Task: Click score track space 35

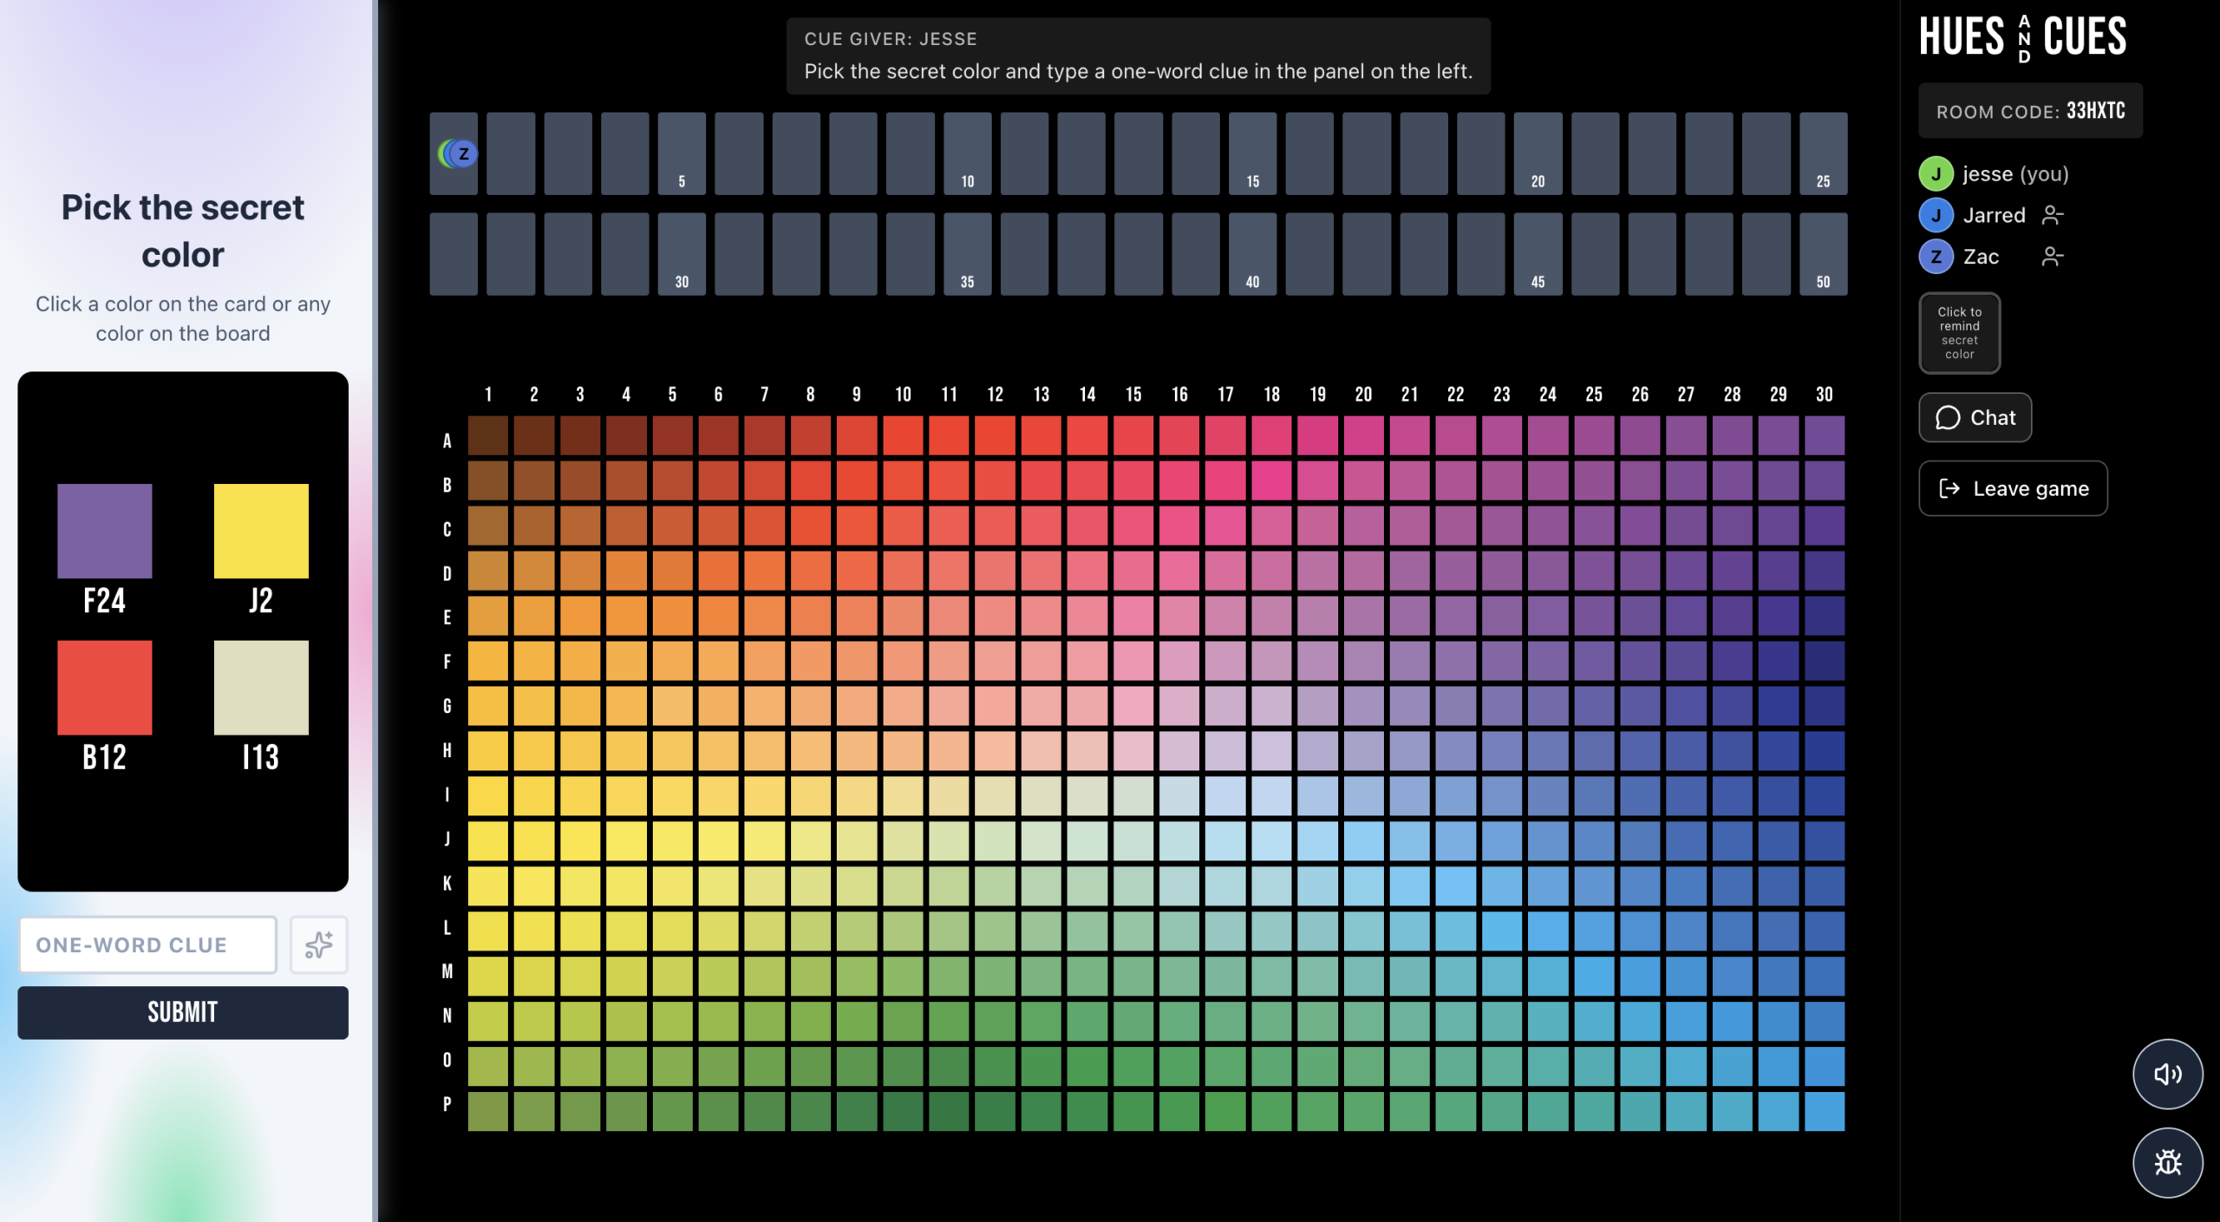Action: tap(967, 254)
